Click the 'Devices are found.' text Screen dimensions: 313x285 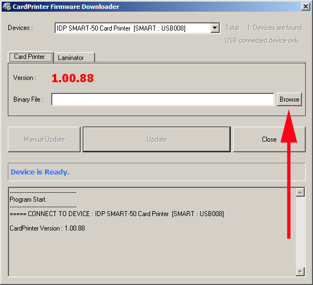[277, 28]
